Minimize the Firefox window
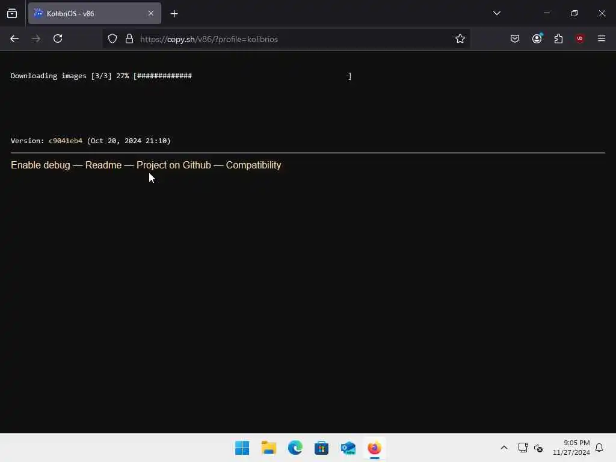Screen dimensions: 616x462 point(546,13)
